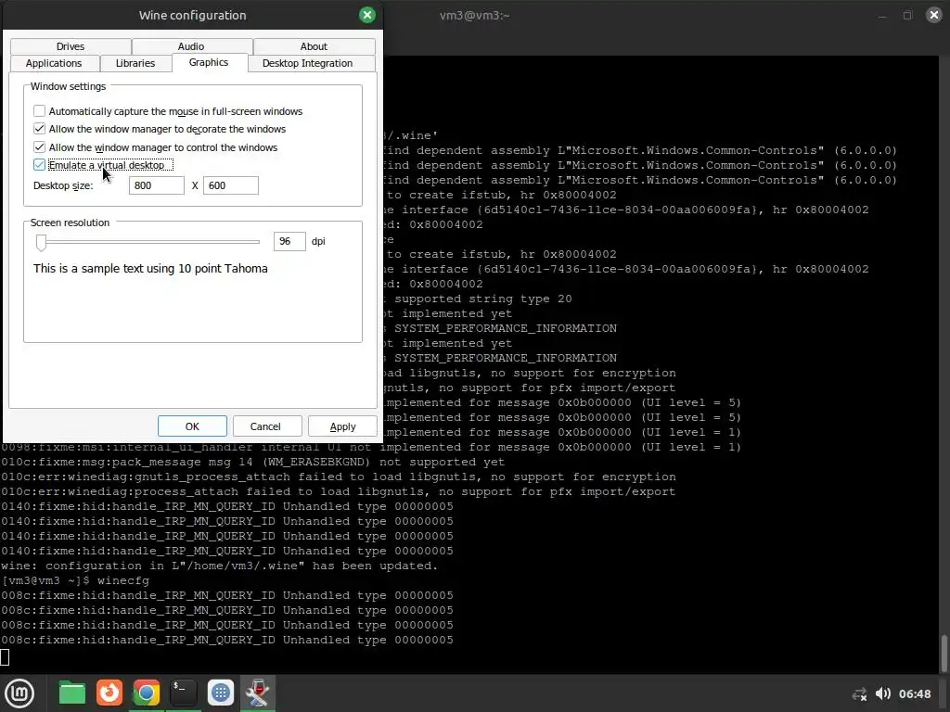Click the desktop height field showing 600
Viewport: 950px width, 712px height.
(231, 185)
